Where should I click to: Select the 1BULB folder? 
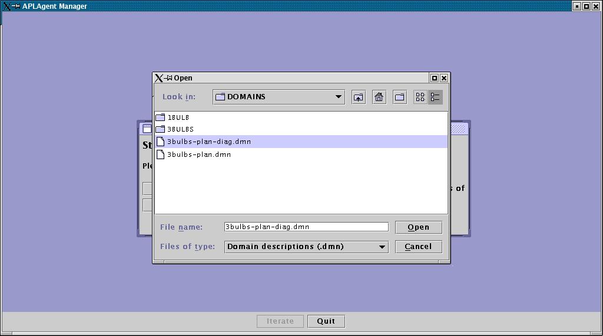pyautogui.click(x=178, y=117)
